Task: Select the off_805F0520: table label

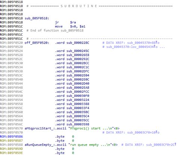Action: click(x=37, y=43)
